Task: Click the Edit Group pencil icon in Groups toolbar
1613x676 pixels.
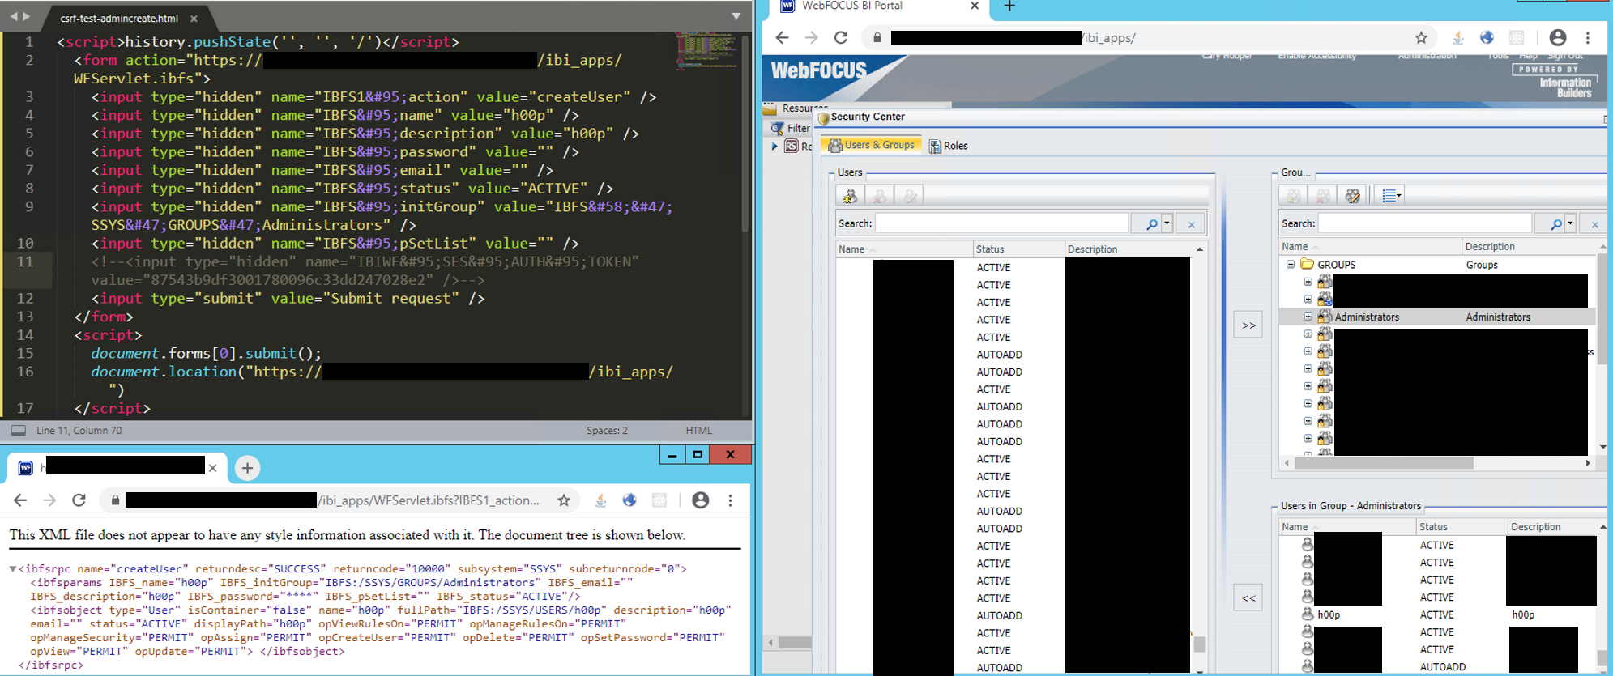Action: pyautogui.click(x=1352, y=195)
